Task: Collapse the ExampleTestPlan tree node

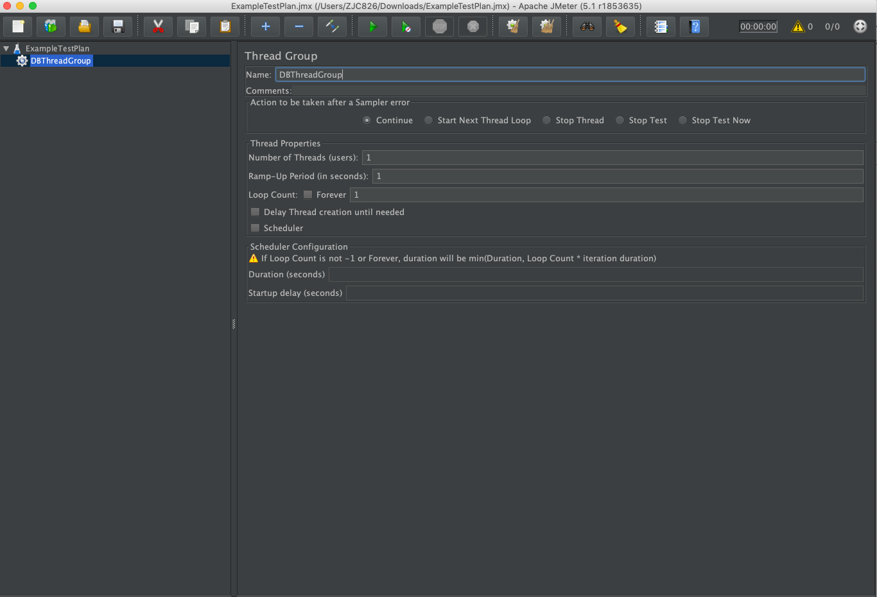Action: tap(6, 48)
